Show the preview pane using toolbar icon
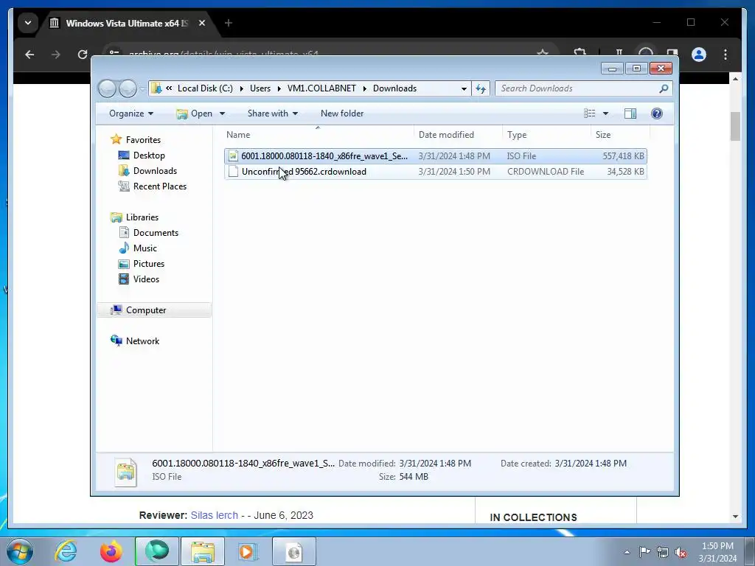Screen dimensions: 755x566 [x=630, y=113]
